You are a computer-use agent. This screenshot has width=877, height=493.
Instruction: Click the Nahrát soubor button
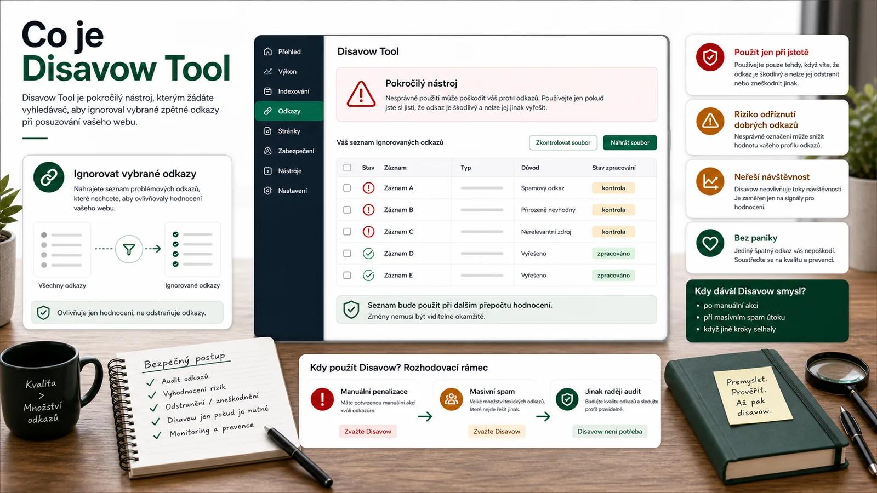pyautogui.click(x=630, y=142)
